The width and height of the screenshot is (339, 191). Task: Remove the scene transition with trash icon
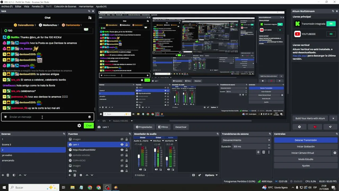click(264, 152)
